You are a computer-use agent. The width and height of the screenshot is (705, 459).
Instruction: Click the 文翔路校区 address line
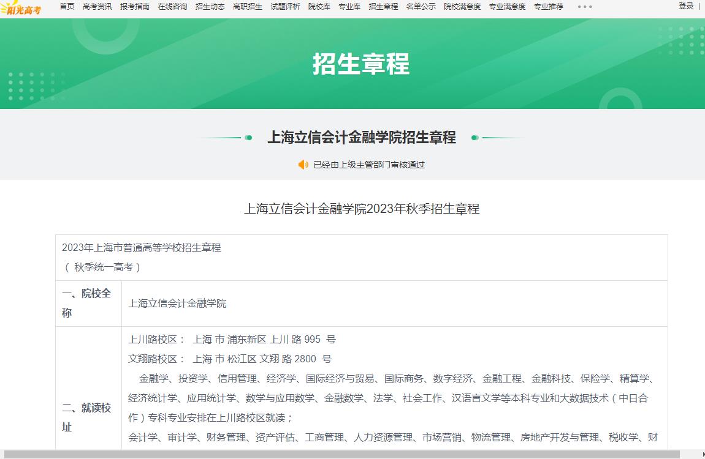[230, 359]
